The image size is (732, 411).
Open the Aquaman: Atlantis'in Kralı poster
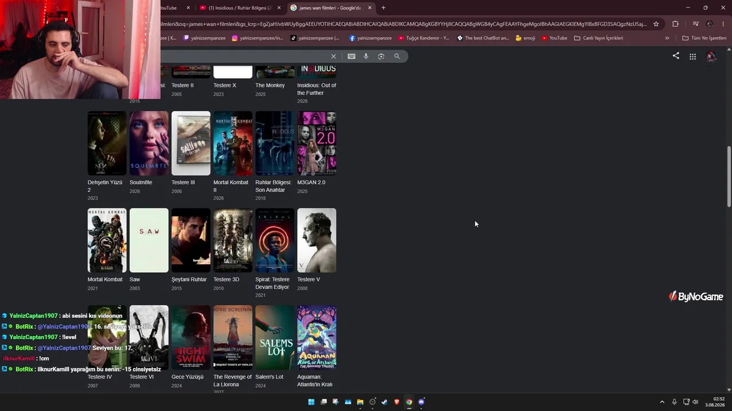click(x=317, y=337)
